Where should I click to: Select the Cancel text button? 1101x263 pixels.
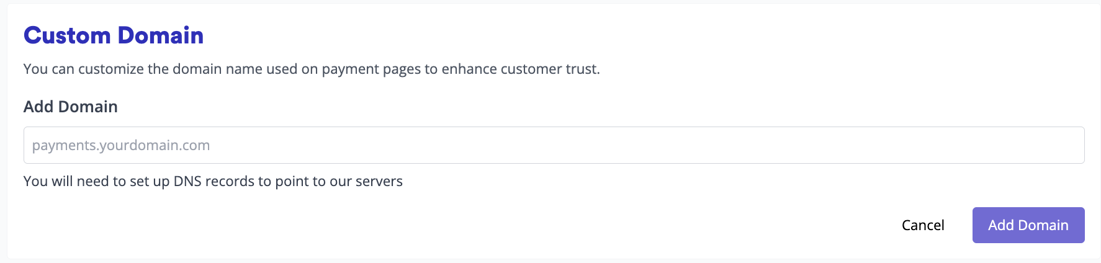[923, 225]
